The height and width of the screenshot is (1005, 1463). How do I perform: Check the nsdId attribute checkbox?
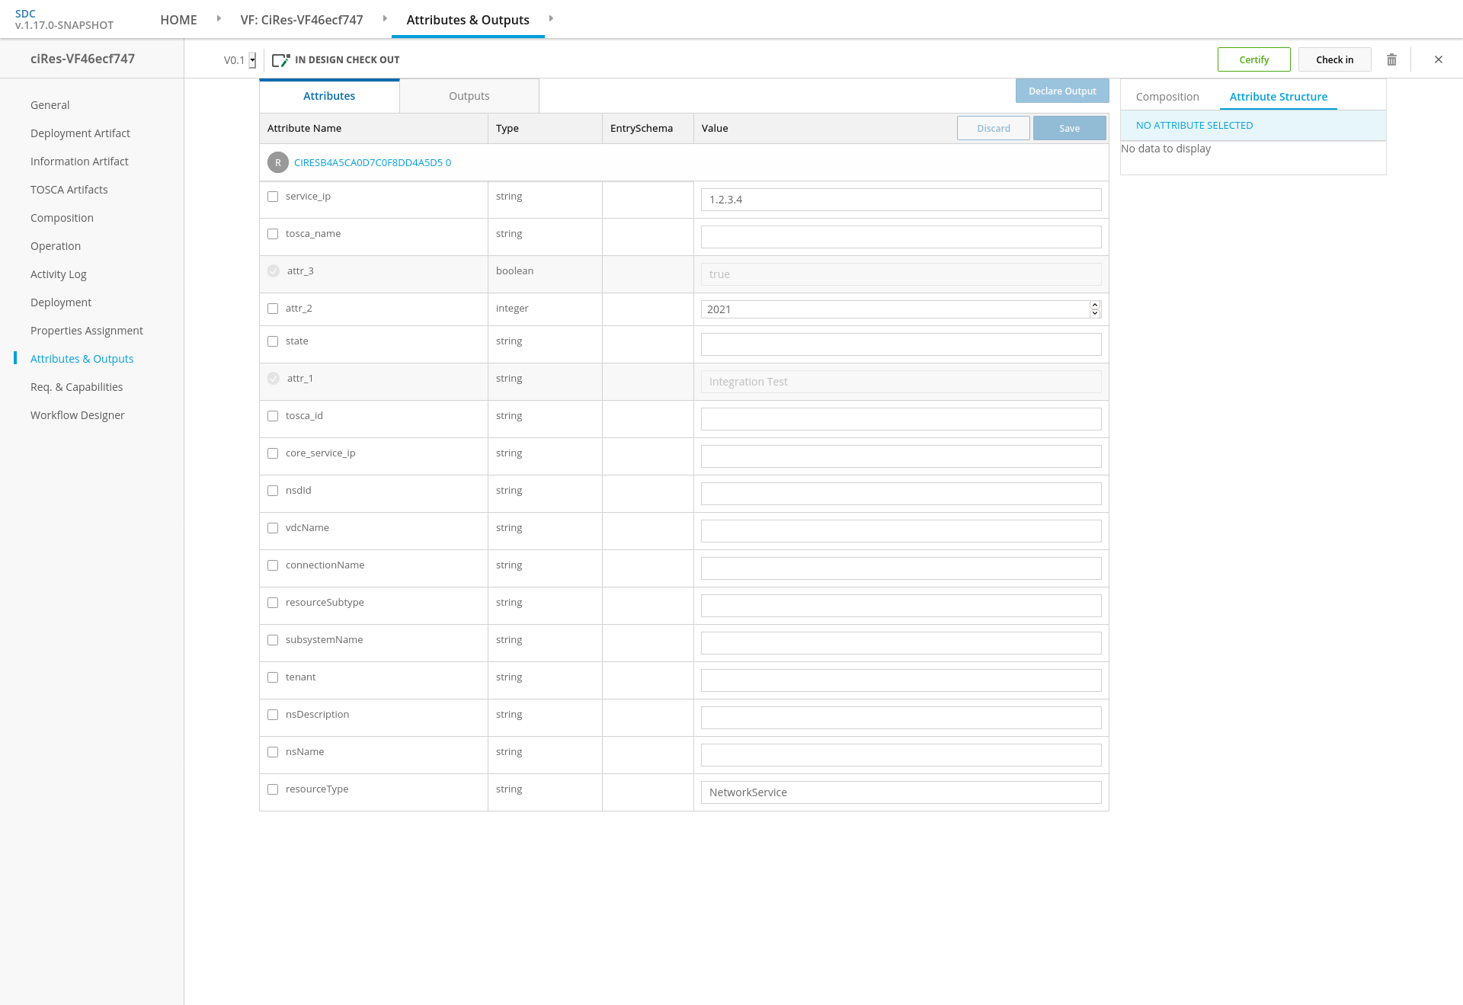tap(273, 491)
